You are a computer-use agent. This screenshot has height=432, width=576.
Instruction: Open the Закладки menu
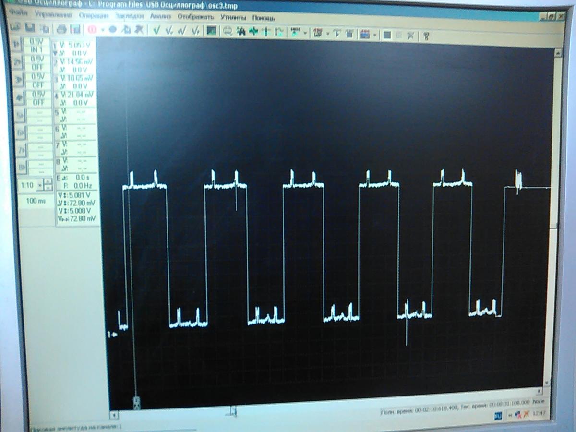(x=129, y=16)
